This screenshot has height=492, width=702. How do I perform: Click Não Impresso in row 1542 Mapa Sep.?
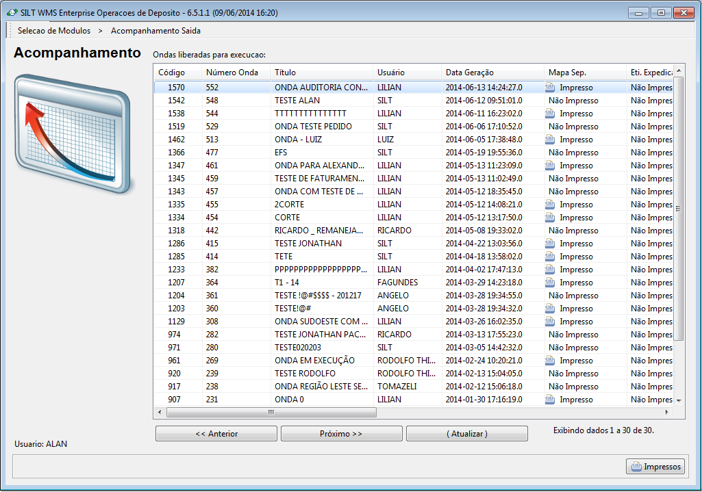(x=573, y=101)
